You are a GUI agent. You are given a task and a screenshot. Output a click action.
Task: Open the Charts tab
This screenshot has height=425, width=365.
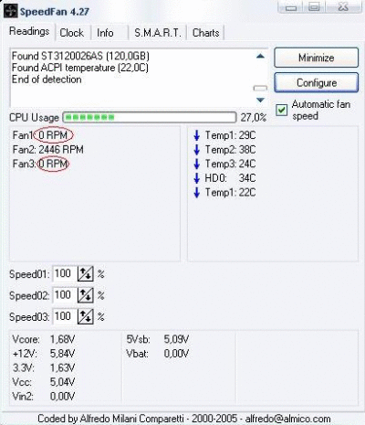206,33
